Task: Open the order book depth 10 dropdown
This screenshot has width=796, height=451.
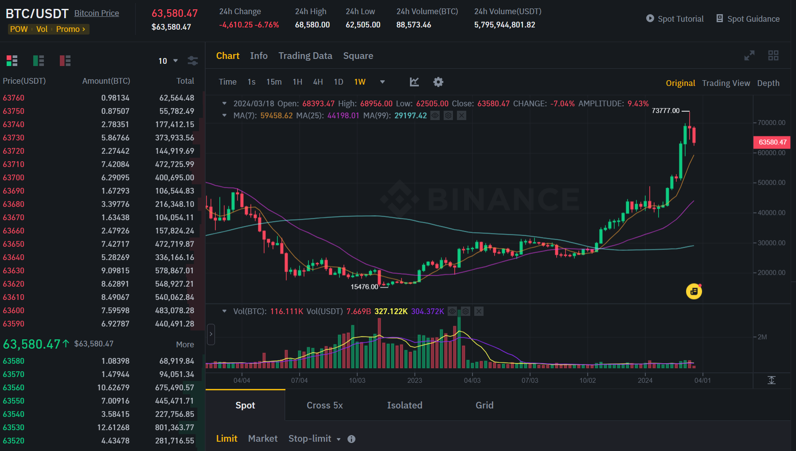Action: click(x=168, y=61)
